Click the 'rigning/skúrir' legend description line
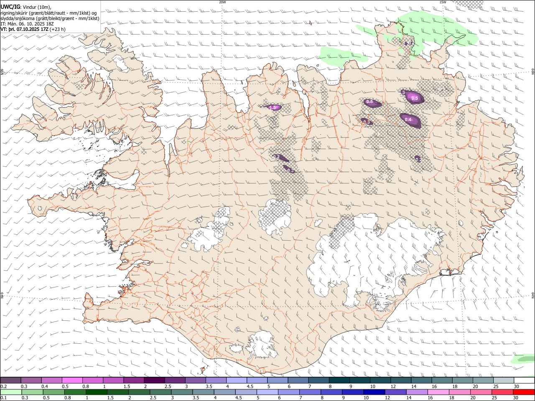535x401 pixels. click(x=48, y=13)
